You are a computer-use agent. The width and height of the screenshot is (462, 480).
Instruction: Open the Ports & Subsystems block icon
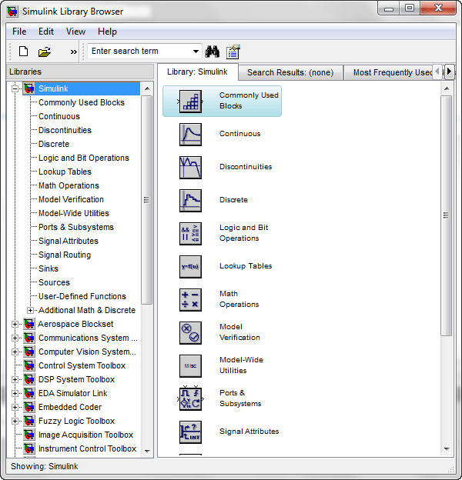[190, 399]
